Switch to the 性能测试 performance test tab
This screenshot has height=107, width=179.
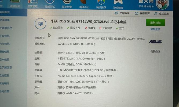(x=50, y=4)
